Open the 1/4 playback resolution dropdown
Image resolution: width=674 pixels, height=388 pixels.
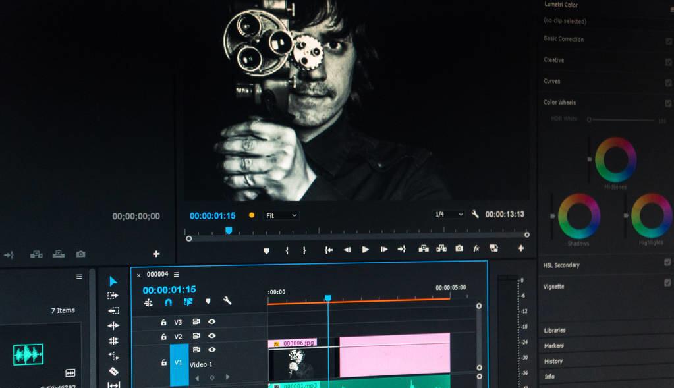(x=449, y=214)
